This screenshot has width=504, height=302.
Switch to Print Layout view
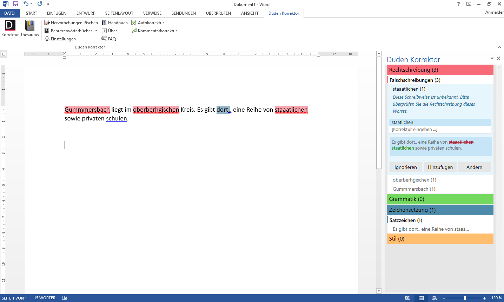tap(421, 298)
